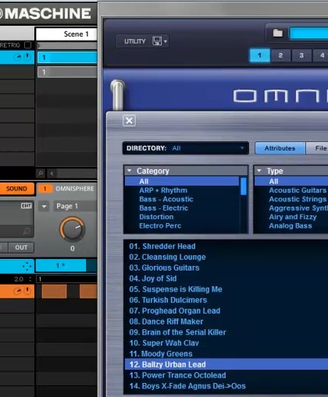The width and height of the screenshot is (328, 397).
Task: Click the tilted-pointer mini knob in the orange sound row
Action: coord(17,292)
